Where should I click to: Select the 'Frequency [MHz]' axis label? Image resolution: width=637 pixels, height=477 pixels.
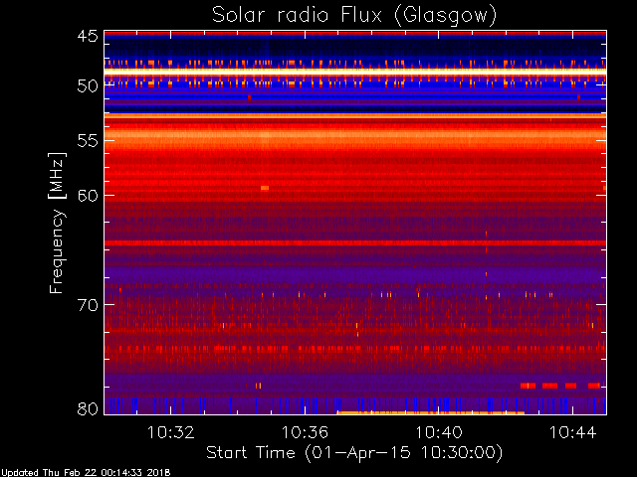[57, 223]
